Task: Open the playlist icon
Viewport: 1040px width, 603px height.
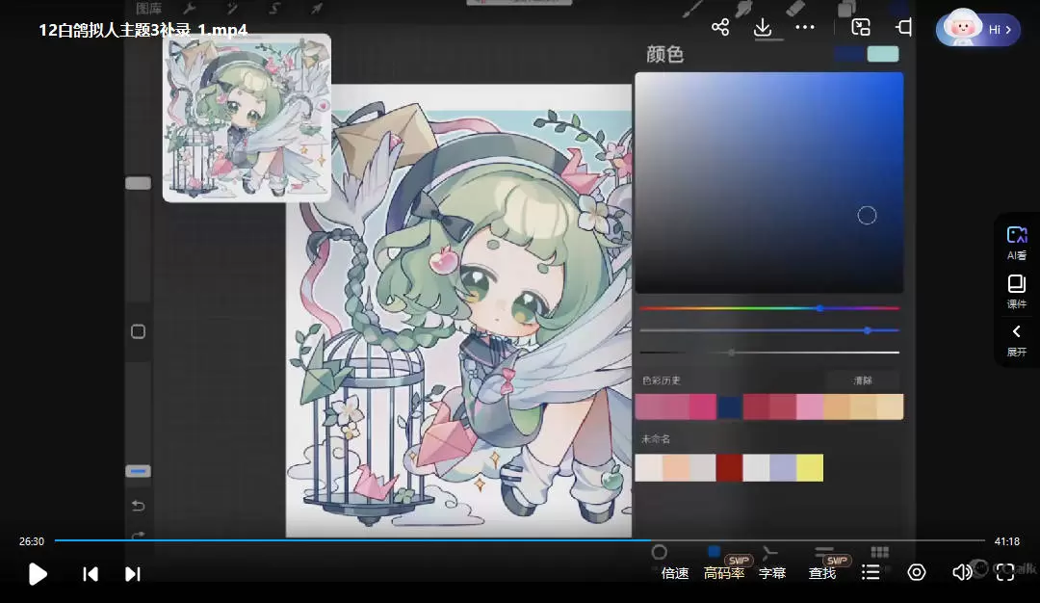Action: click(871, 573)
